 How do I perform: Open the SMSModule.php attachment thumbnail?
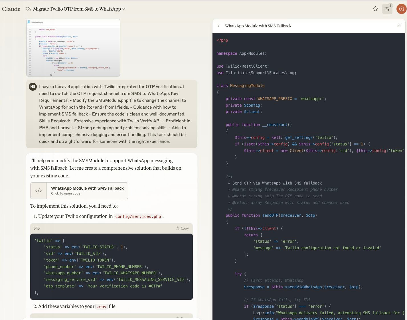(x=73, y=48)
